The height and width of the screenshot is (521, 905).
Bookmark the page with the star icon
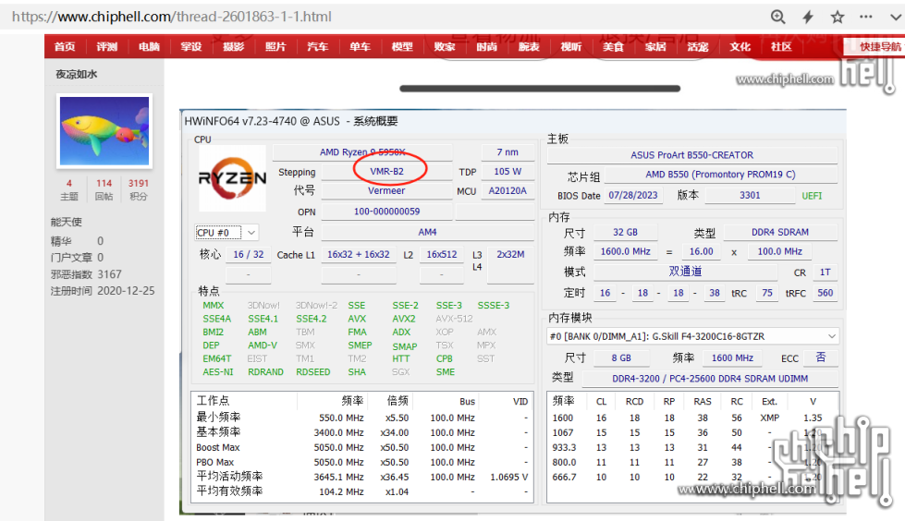[x=838, y=17]
